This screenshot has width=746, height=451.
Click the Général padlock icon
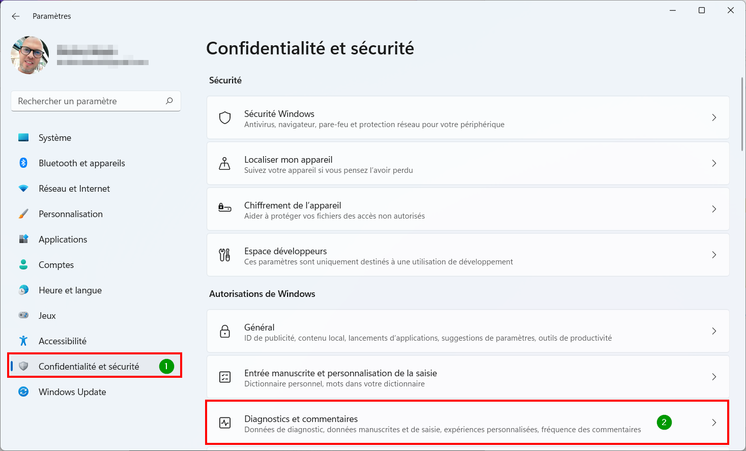coord(225,331)
